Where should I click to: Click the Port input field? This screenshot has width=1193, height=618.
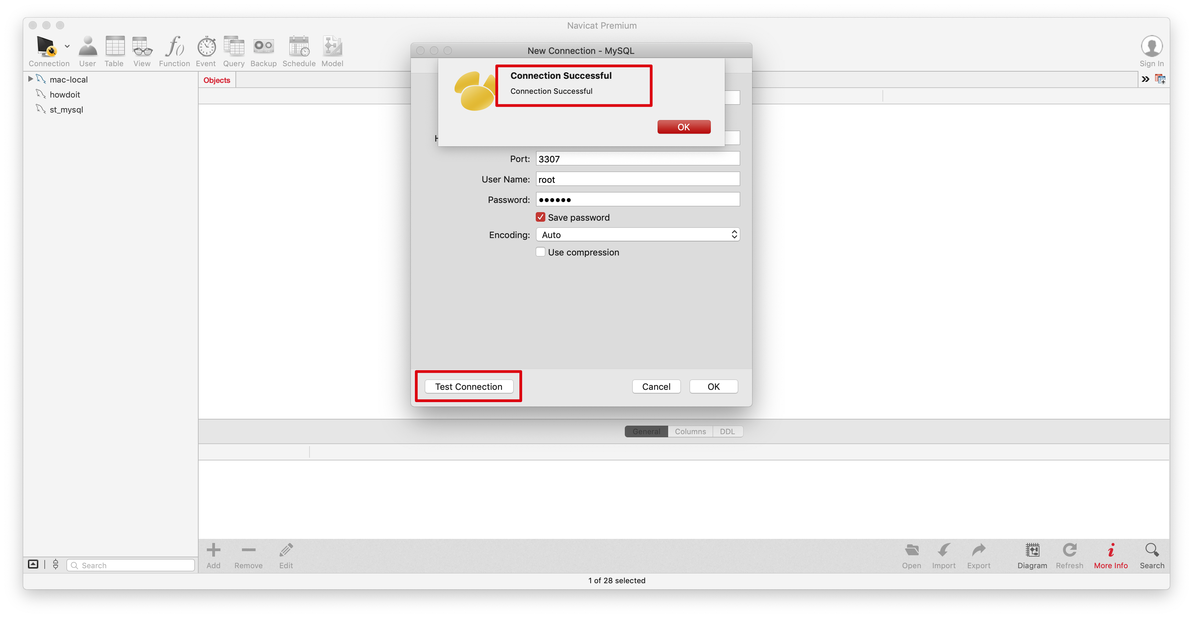tap(636, 159)
